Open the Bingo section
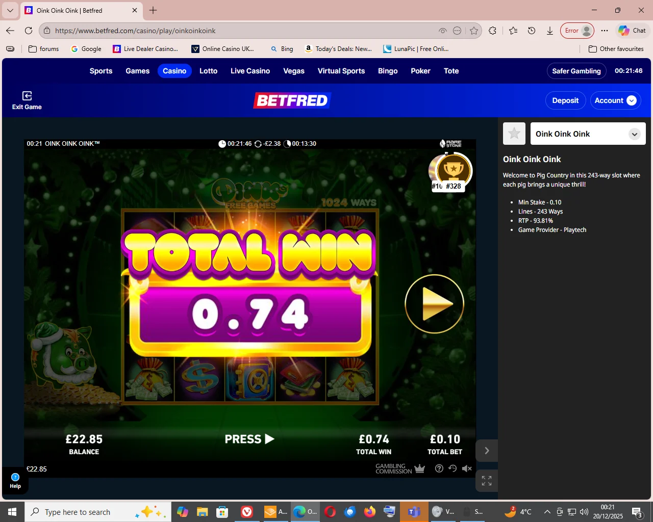The width and height of the screenshot is (653, 522). [x=388, y=71]
